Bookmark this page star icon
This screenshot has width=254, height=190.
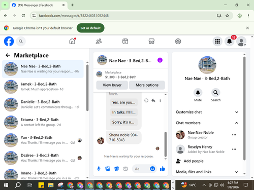[x=227, y=16]
